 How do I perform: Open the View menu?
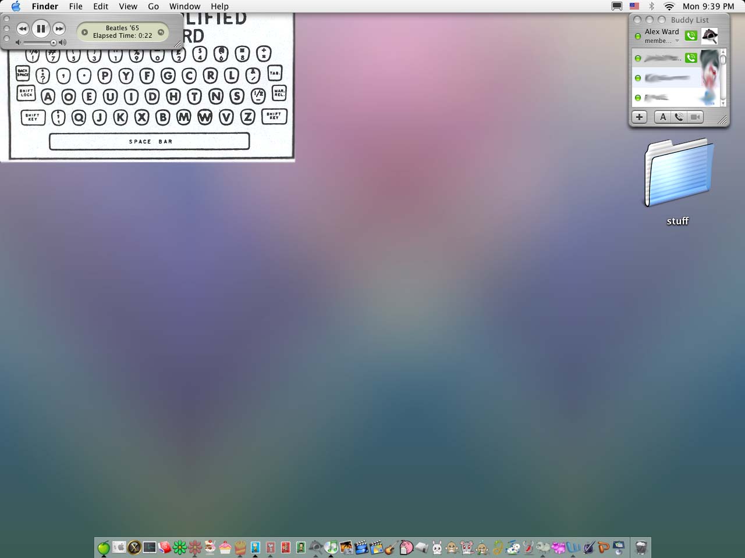point(128,6)
